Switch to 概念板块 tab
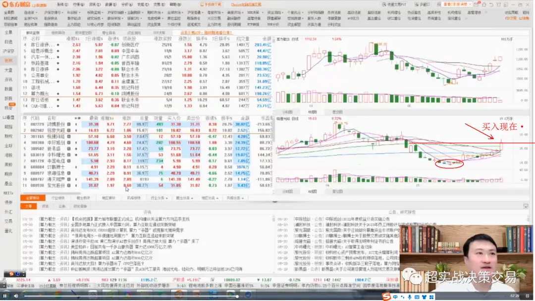 pos(83,198)
